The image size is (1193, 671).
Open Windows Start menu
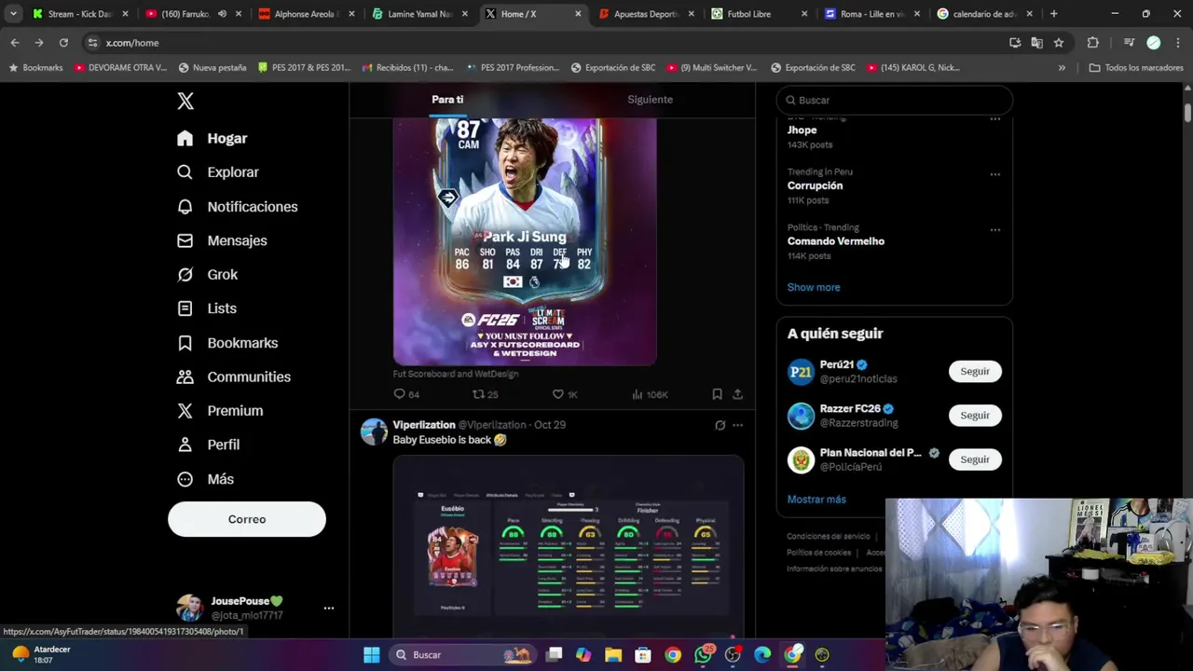click(x=371, y=655)
